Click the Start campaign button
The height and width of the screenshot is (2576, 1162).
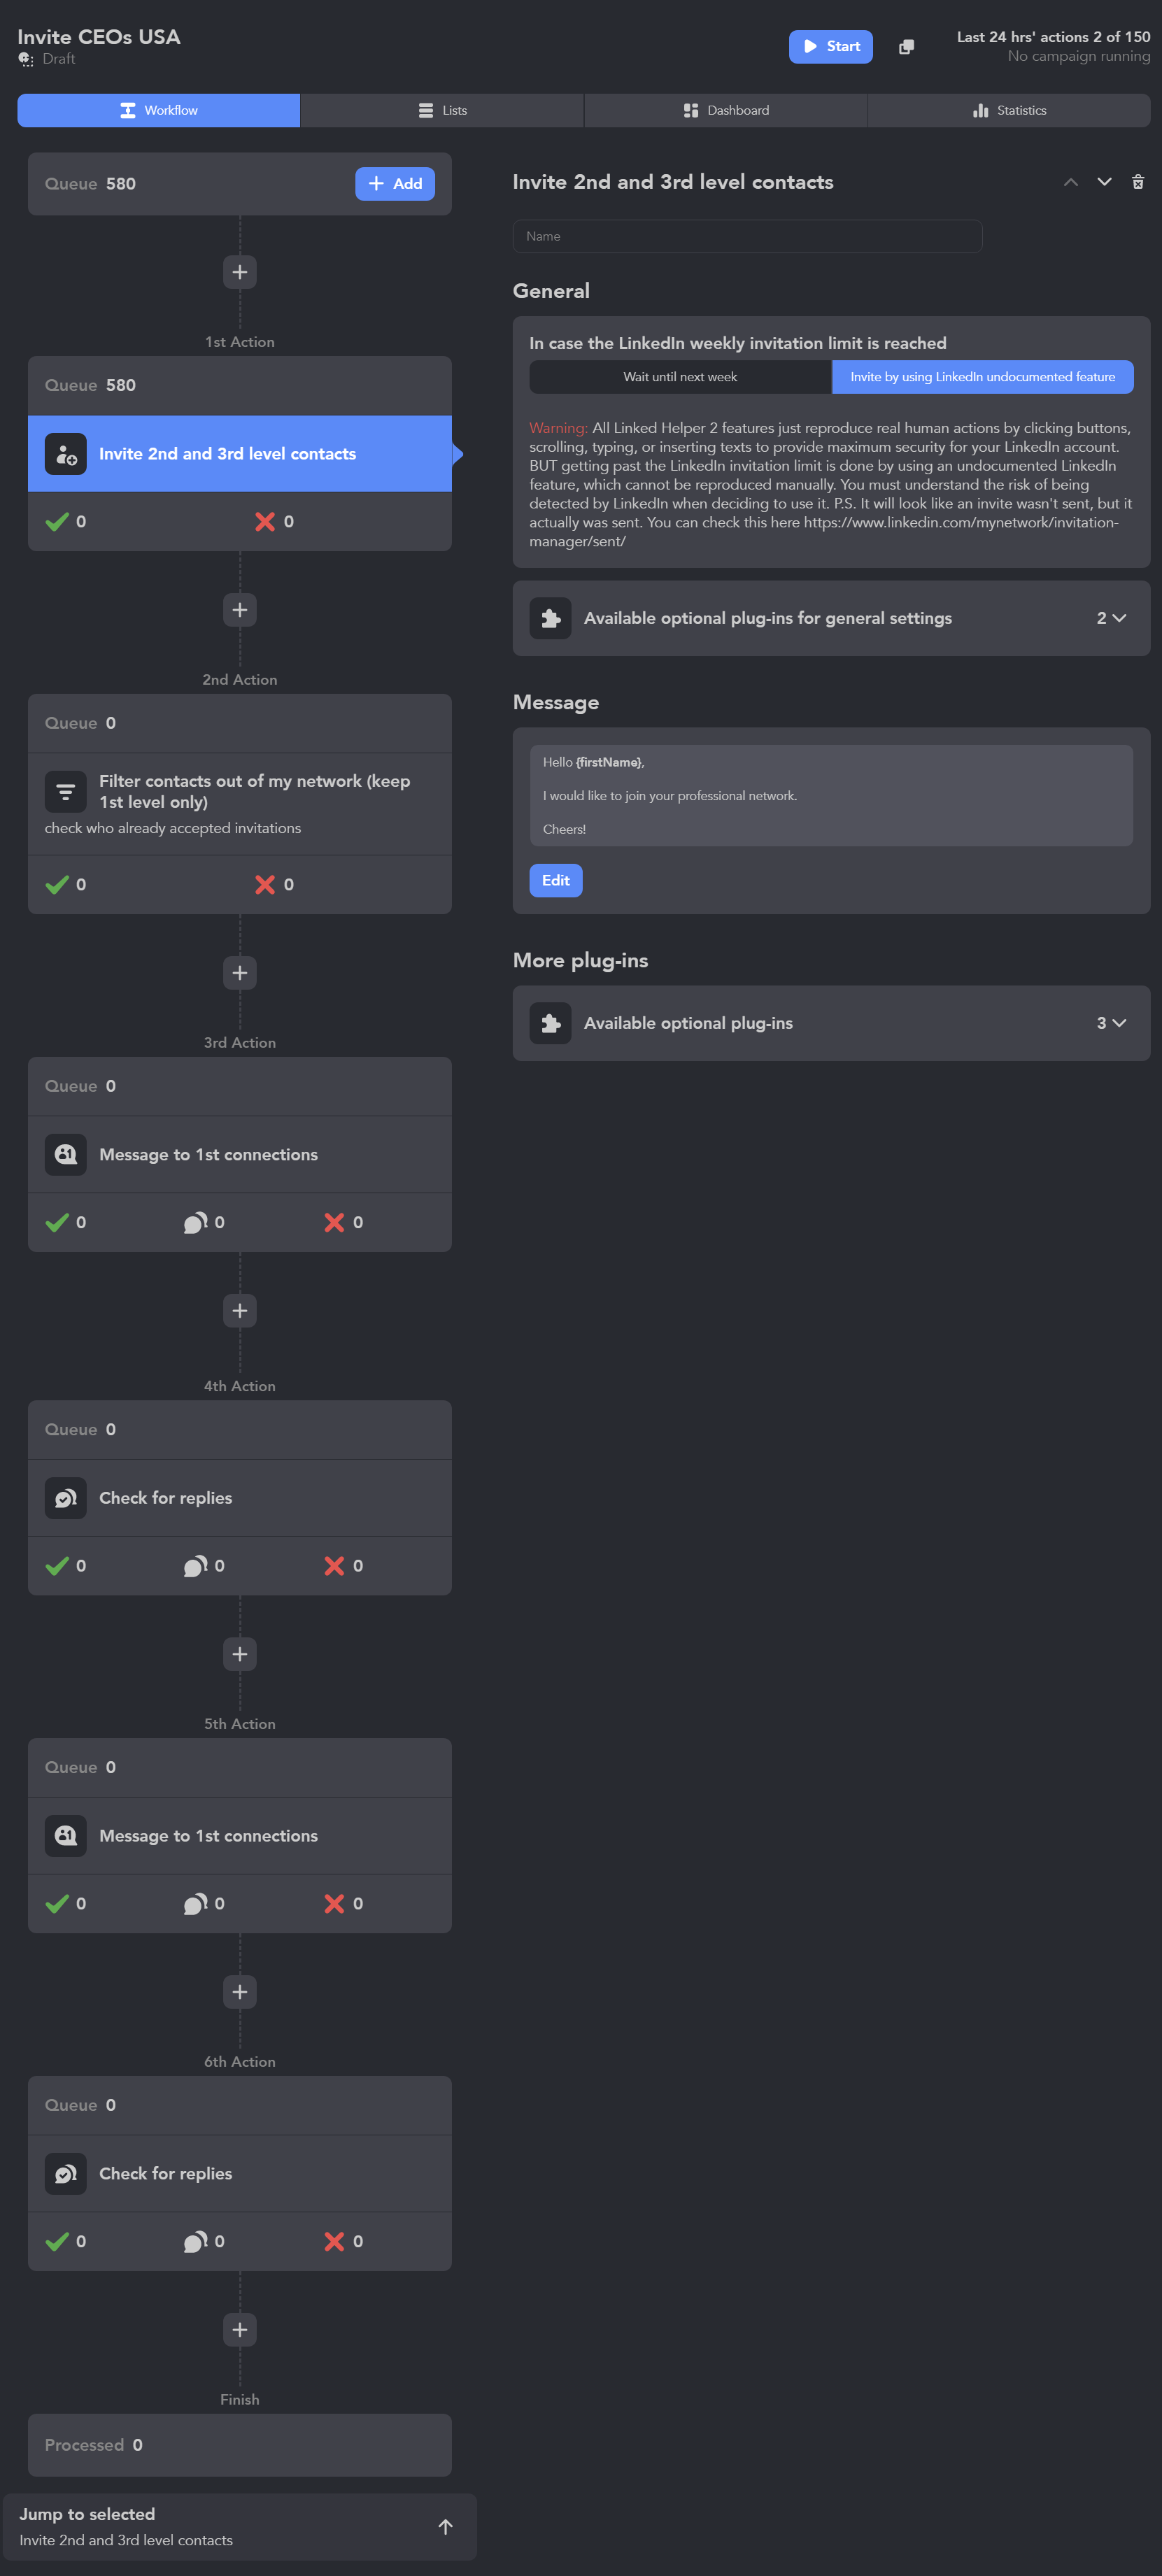click(830, 47)
